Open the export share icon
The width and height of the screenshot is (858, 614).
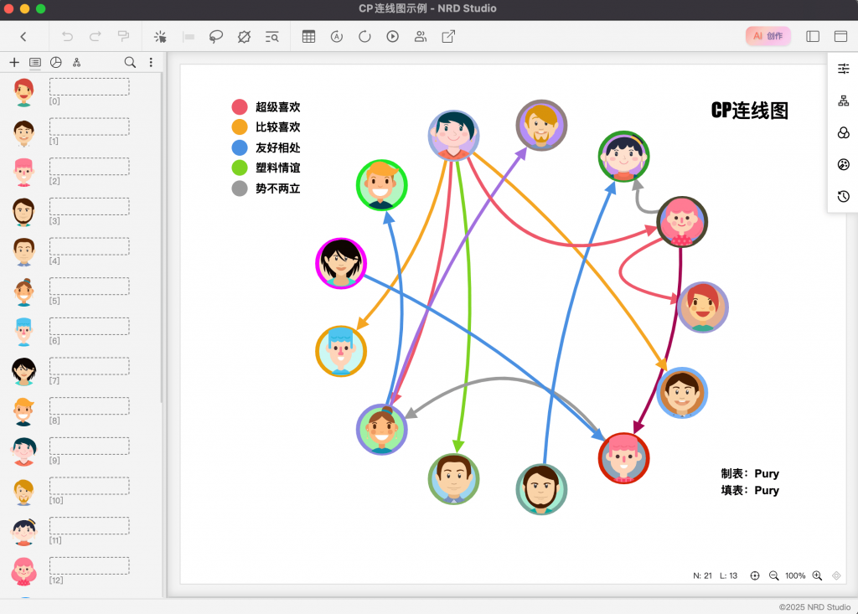click(x=448, y=37)
